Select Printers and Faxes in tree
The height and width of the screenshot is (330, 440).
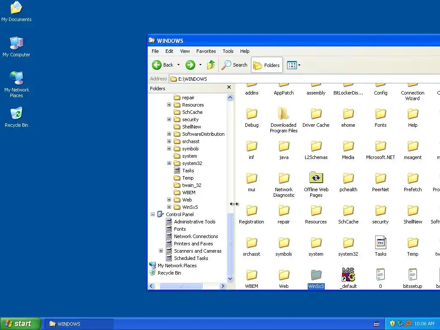[193, 244]
